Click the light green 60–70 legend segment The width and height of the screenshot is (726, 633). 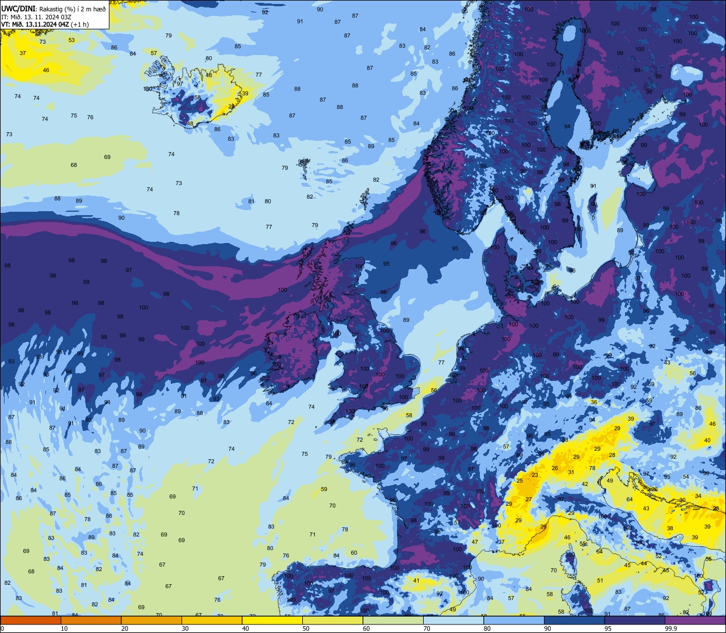click(x=393, y=620)
